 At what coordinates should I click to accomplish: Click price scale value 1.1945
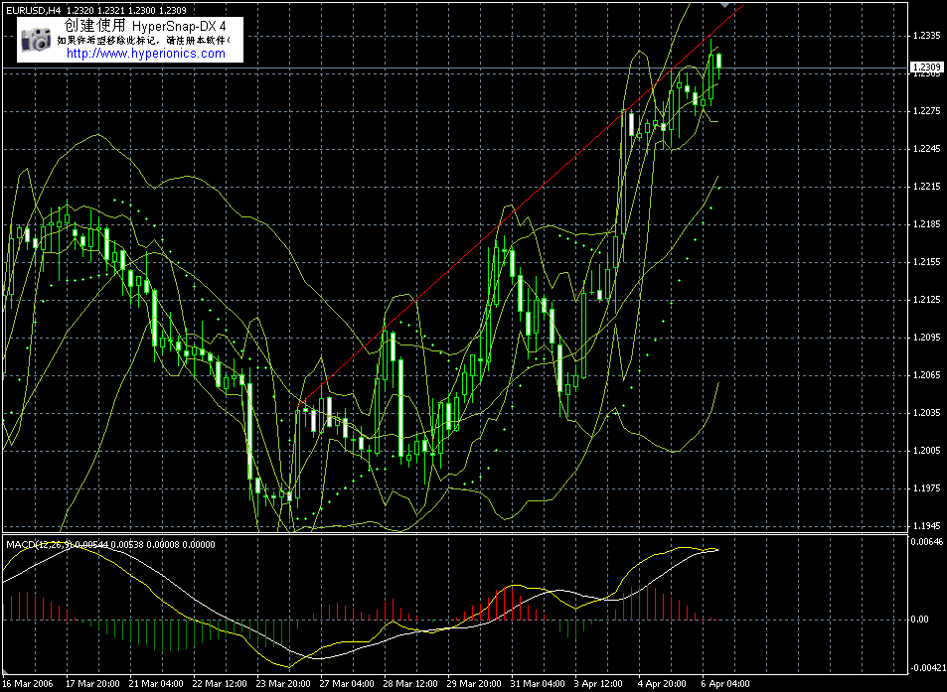tap(927, 525)
